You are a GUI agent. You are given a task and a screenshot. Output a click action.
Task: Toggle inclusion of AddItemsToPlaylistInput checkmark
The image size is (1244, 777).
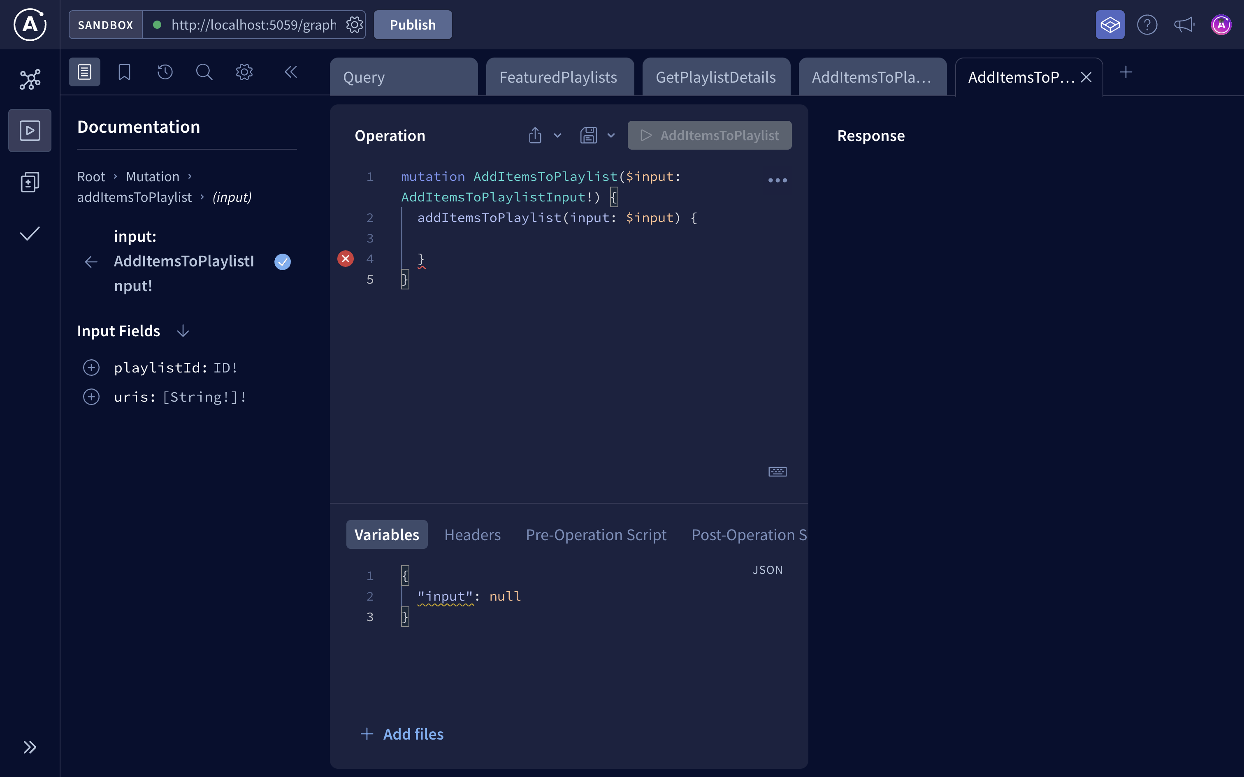point(283,261)
